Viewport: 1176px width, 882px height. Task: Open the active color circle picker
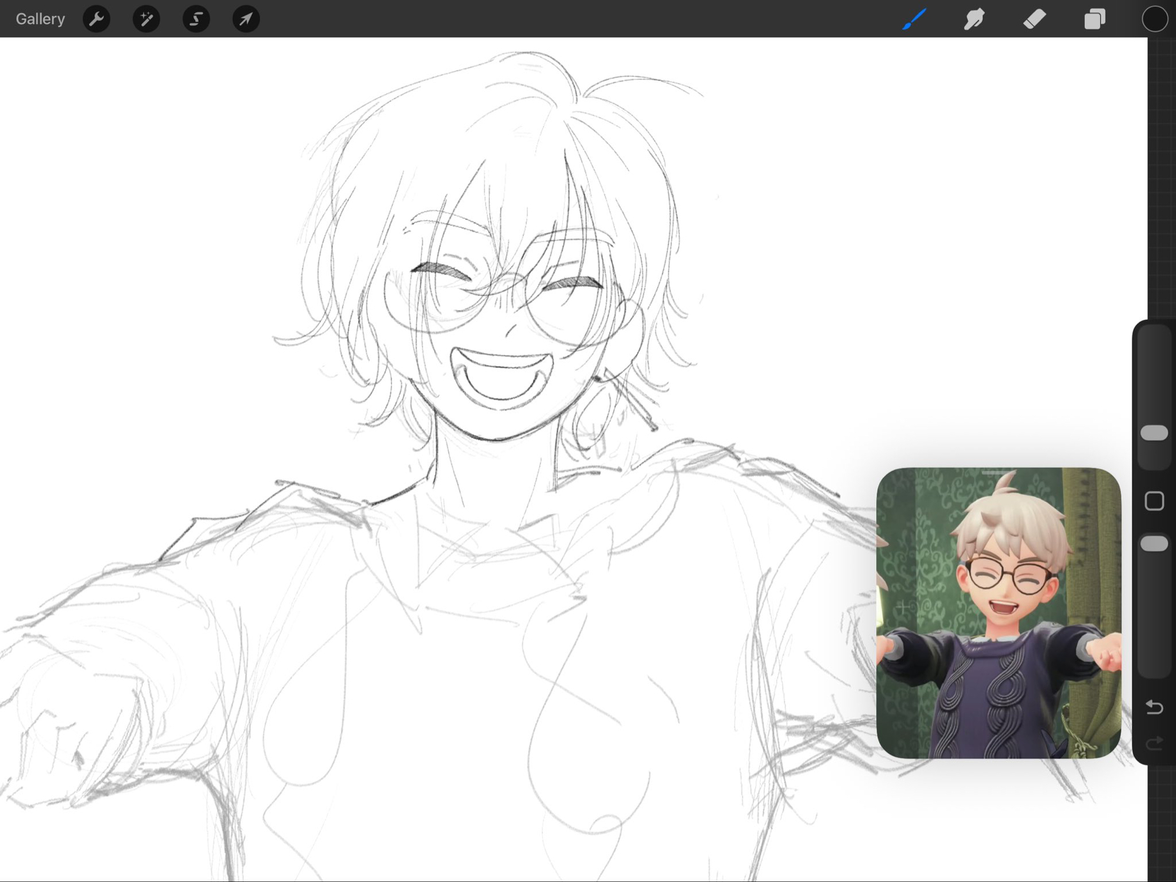coord(1154,19)
